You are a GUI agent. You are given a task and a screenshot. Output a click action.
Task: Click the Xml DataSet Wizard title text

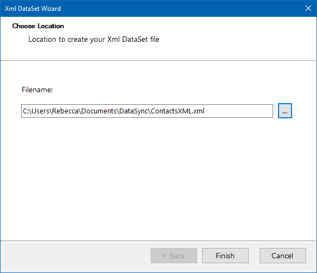tap(33, 9)
